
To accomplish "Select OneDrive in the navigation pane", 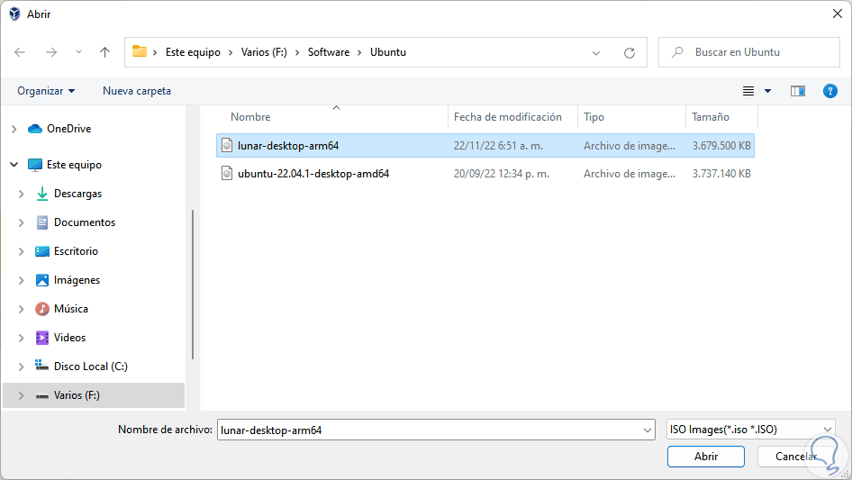I will [69, 129].
